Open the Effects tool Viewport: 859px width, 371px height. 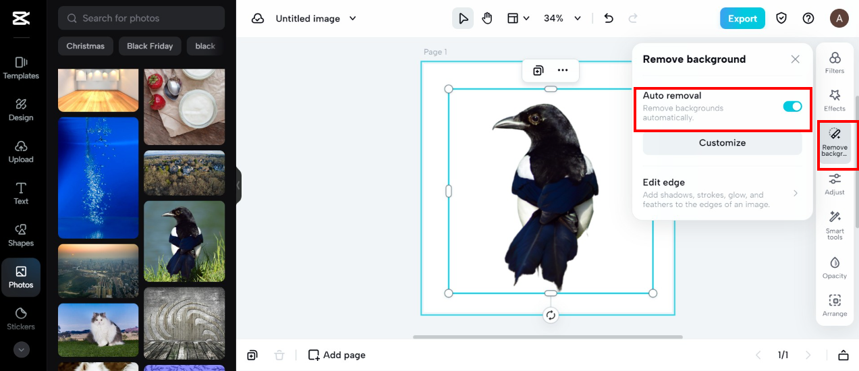[835, 101]
